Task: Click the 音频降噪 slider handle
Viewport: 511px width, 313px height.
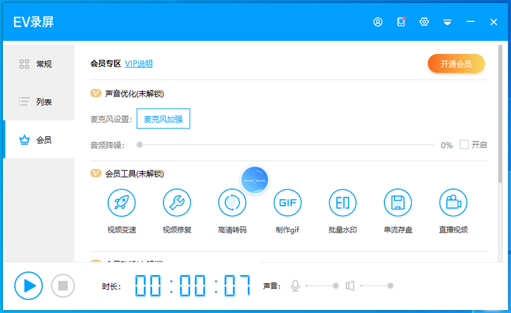Action: click(139, 145)
